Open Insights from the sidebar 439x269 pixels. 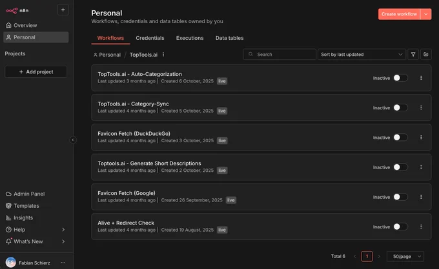(36, 218)
